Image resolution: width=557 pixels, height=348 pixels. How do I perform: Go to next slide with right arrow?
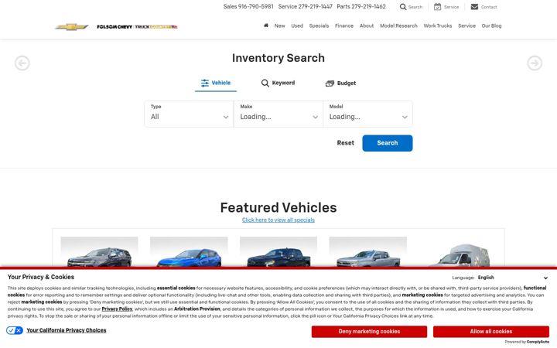click(535, 63)
